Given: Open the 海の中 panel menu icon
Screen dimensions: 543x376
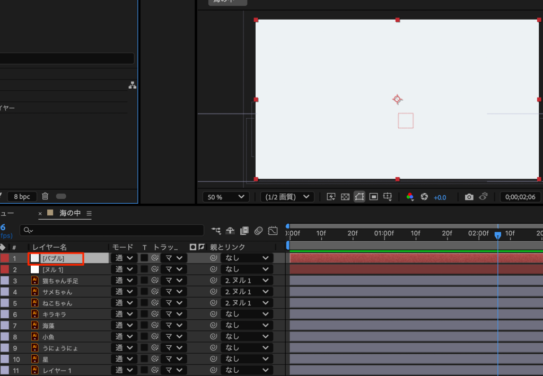Looking at the screenshot, I should pyautogui.click(x=89, y=213).
